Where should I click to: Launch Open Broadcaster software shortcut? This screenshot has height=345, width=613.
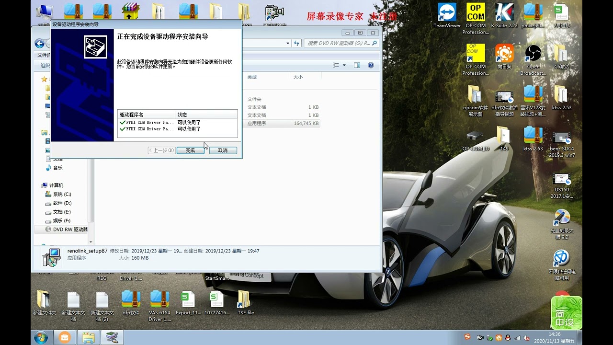coord(533,60)
